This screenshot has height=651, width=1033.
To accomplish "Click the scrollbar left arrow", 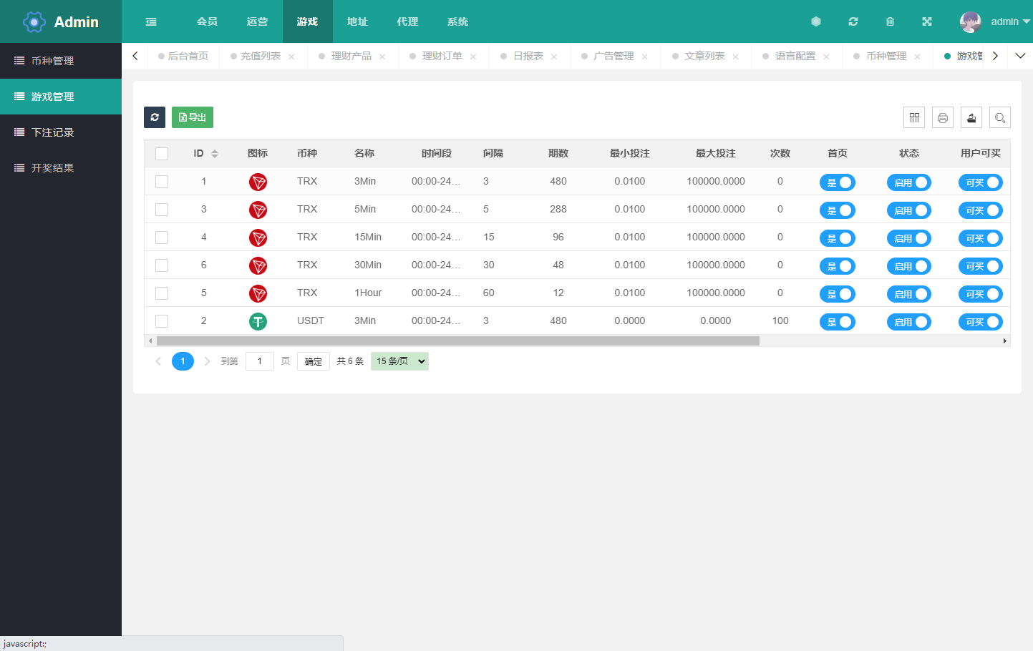I will click(150, 341).
